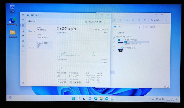Collapse the デバイスとドライブ group

coord(117,37)
